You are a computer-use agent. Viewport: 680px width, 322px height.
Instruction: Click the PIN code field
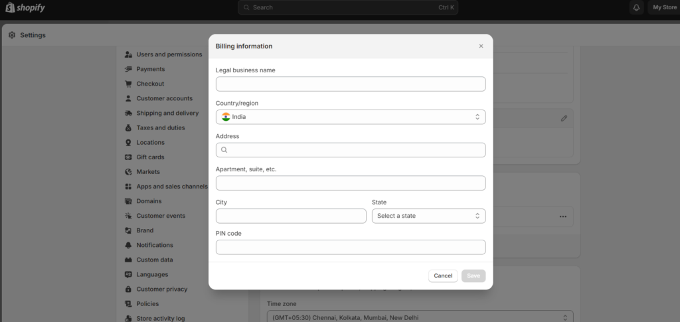pos(351,247)
